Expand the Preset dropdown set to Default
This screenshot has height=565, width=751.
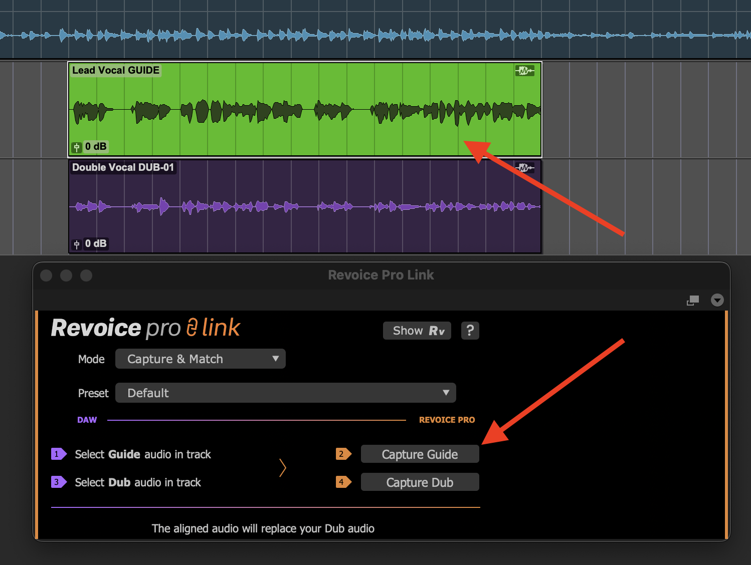coord(286,393)
